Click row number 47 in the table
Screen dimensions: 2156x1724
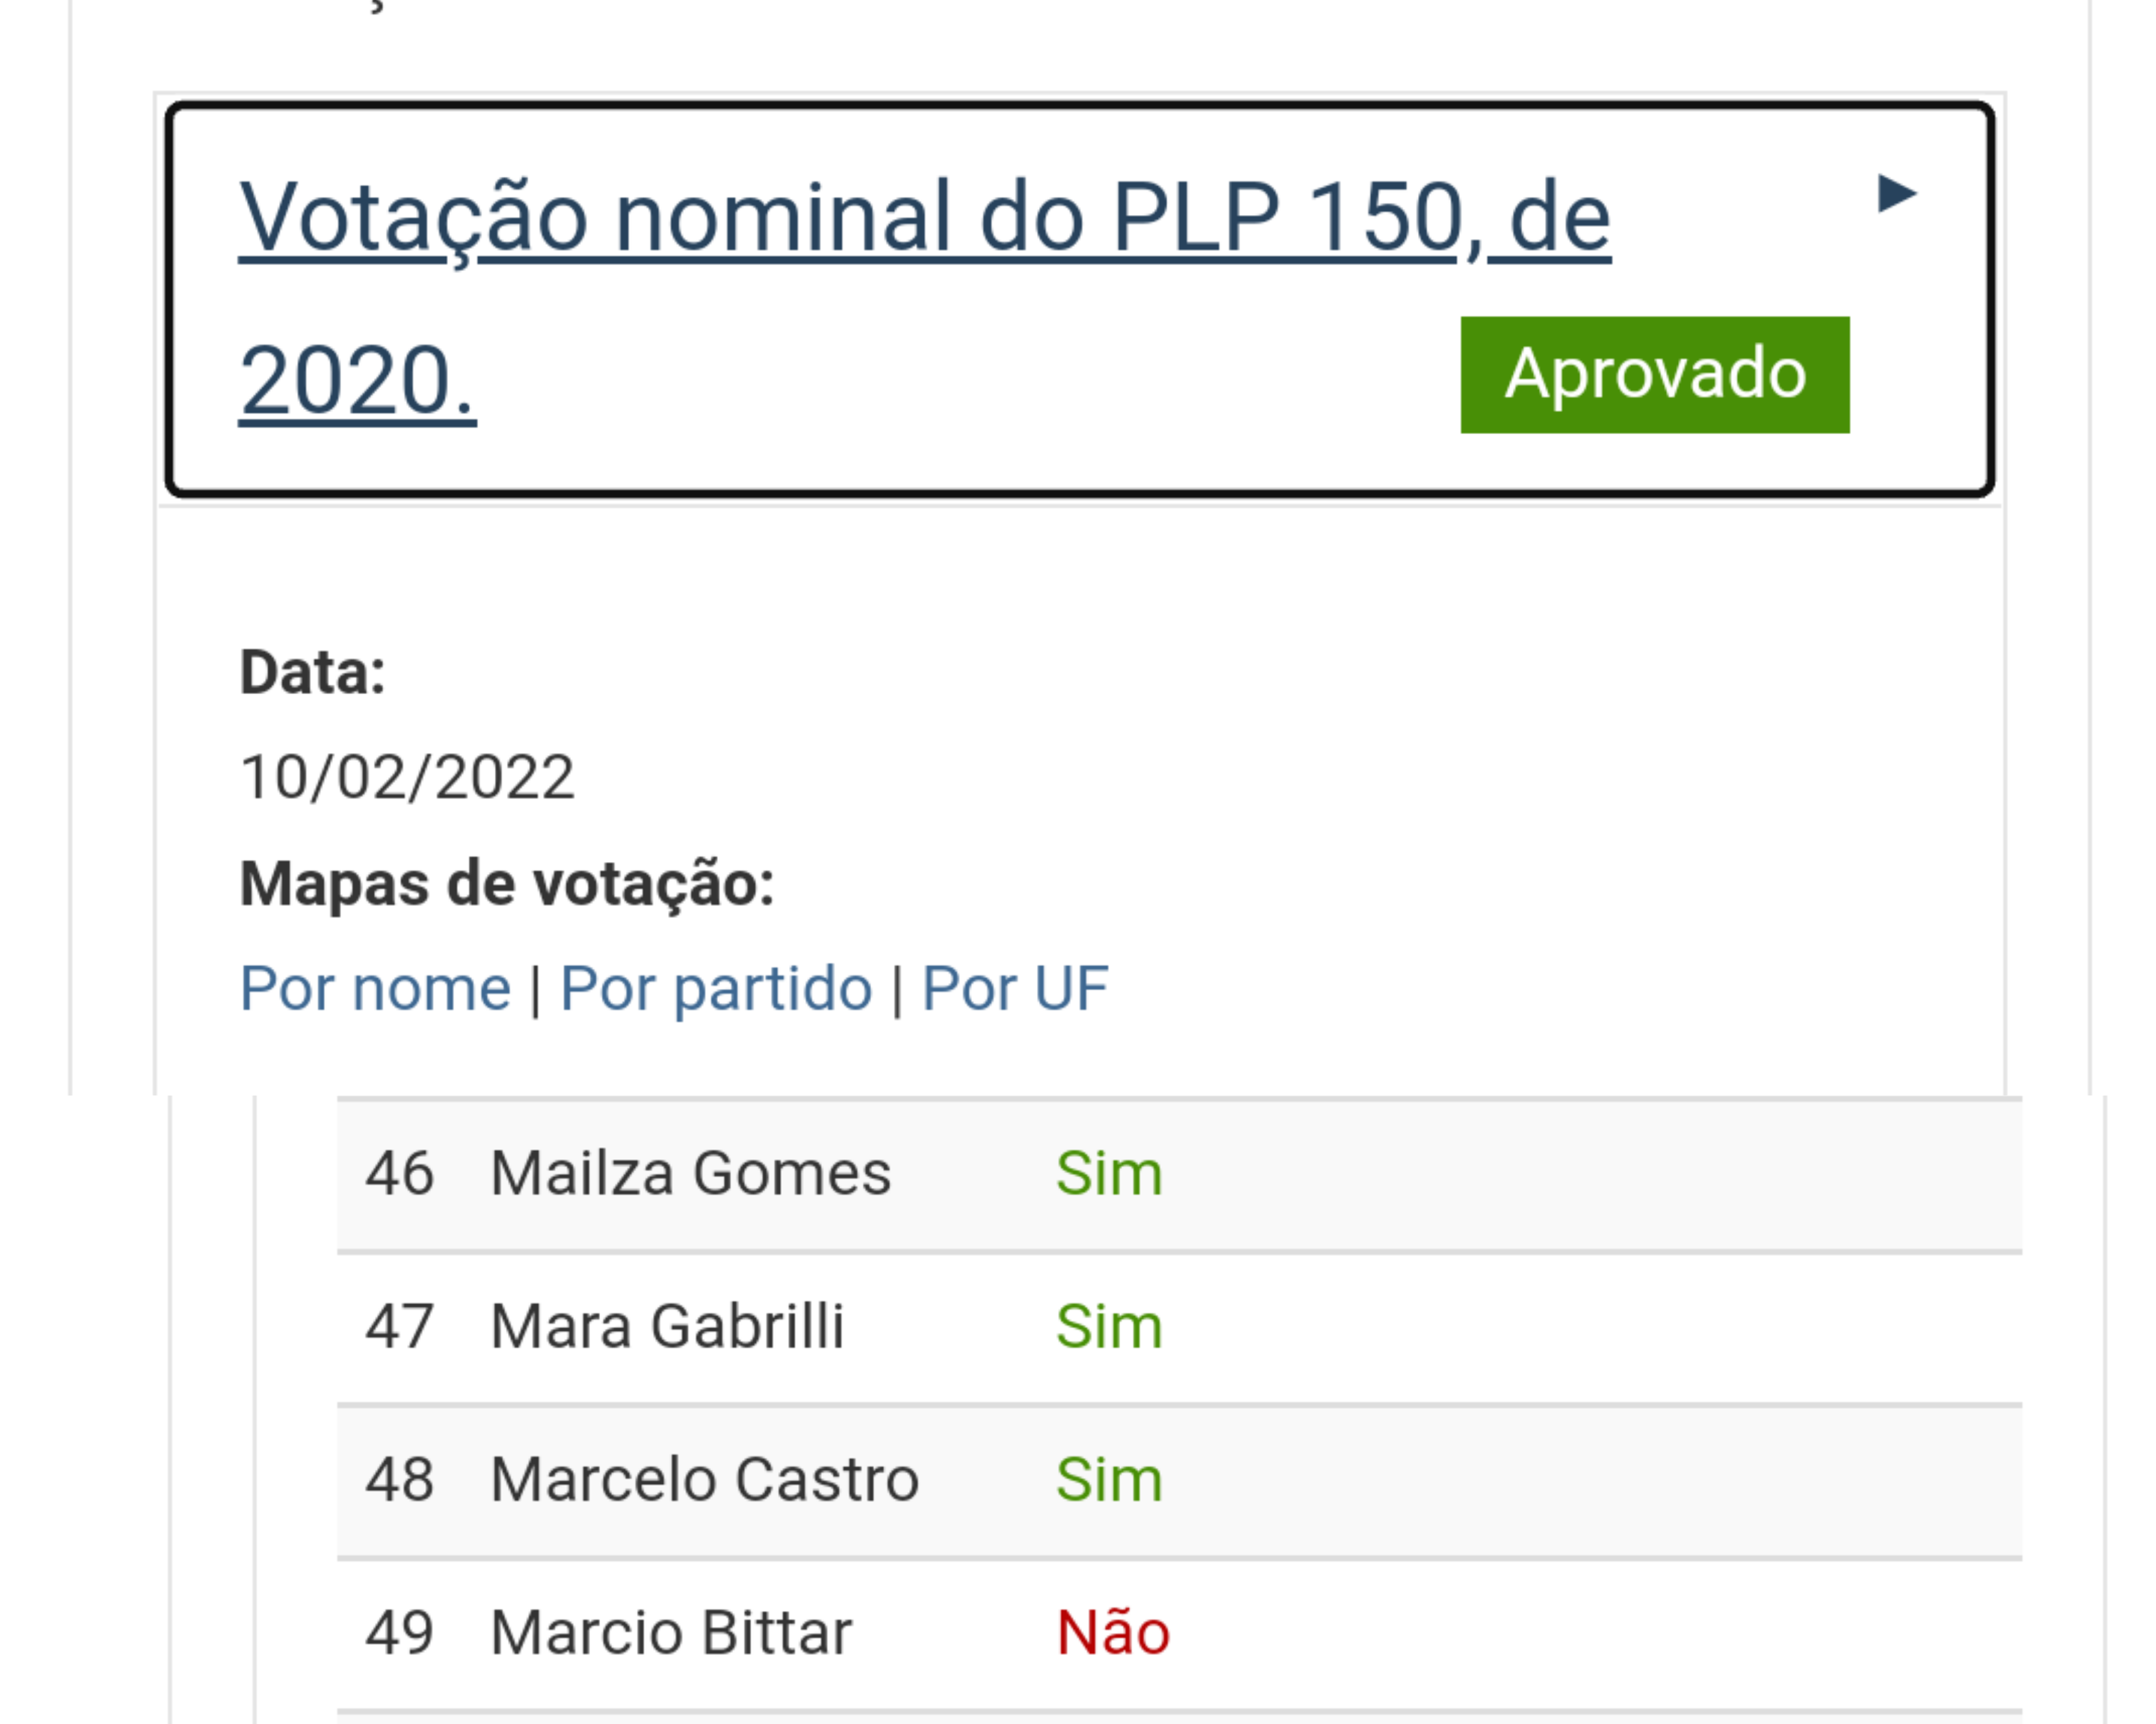pos(399,1327)
